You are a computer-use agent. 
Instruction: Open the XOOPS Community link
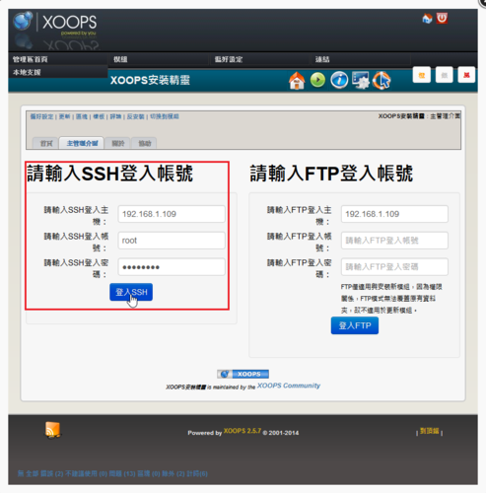[289, 386]
